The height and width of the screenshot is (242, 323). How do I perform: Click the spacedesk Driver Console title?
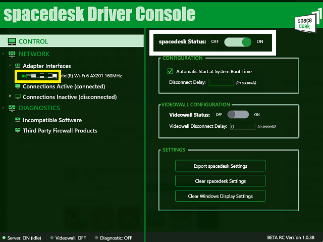[99, 14]
